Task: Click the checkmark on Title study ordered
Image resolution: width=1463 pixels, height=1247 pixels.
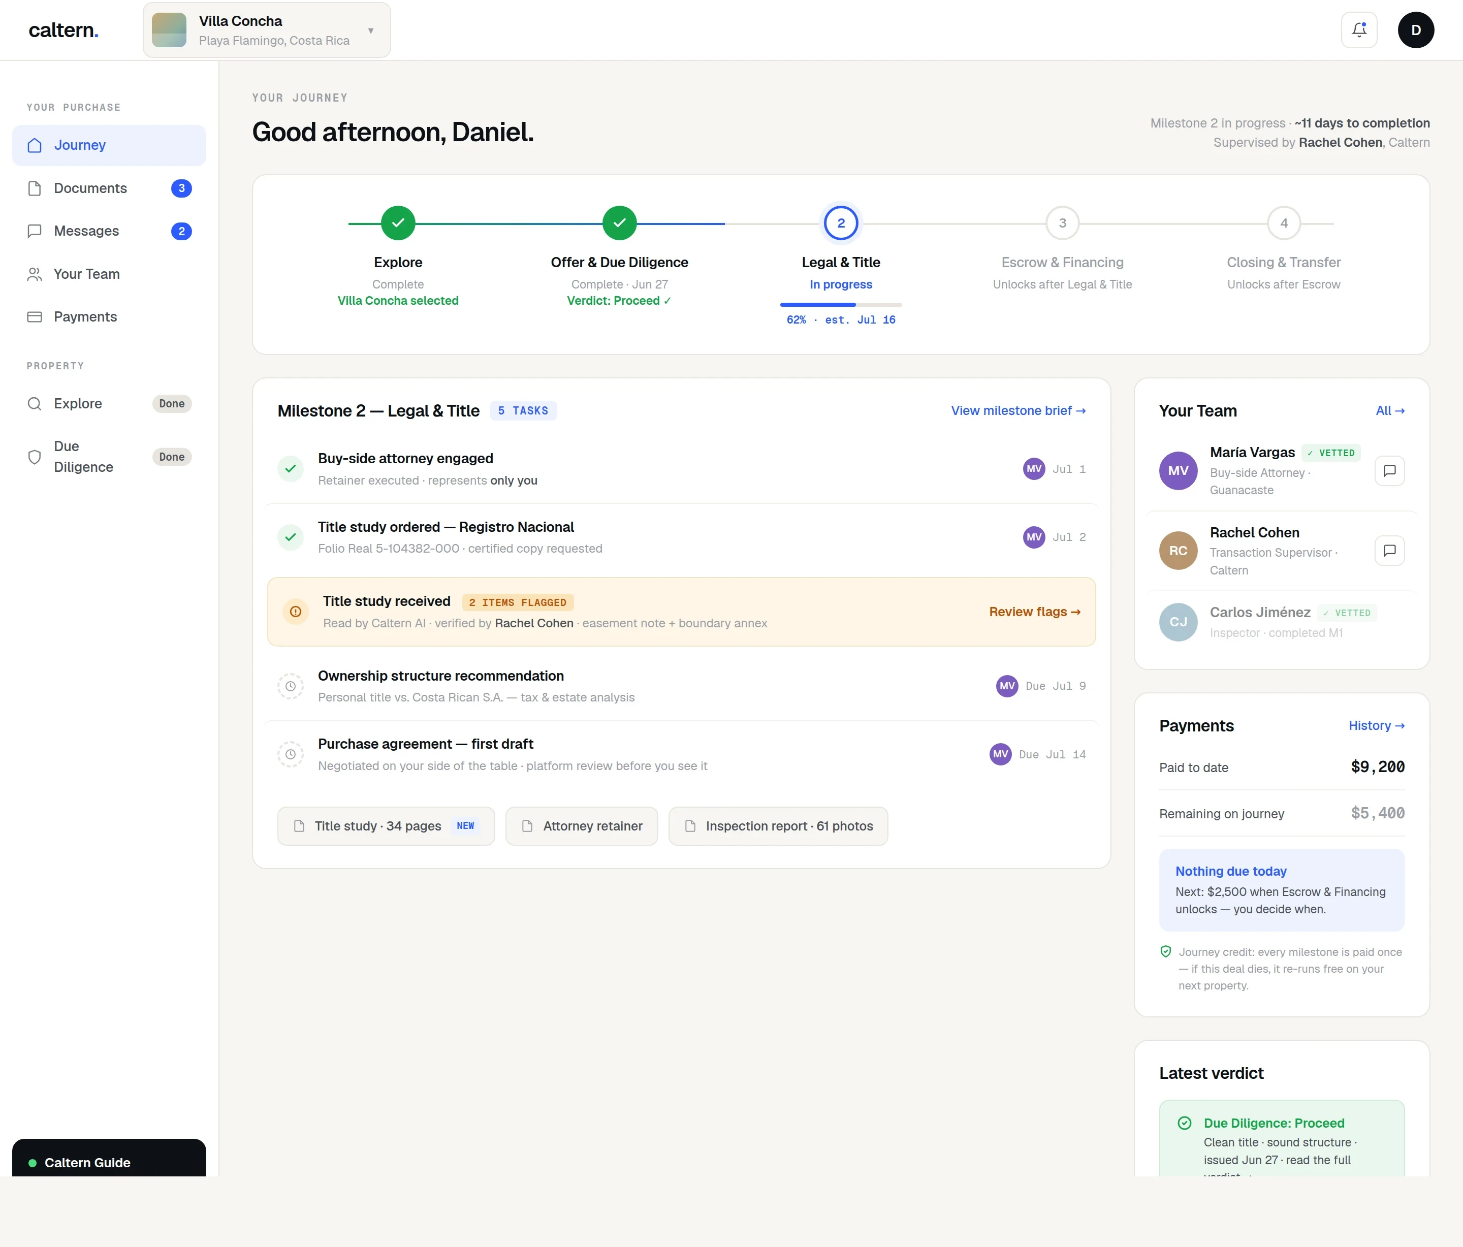Action: (290, 537)
